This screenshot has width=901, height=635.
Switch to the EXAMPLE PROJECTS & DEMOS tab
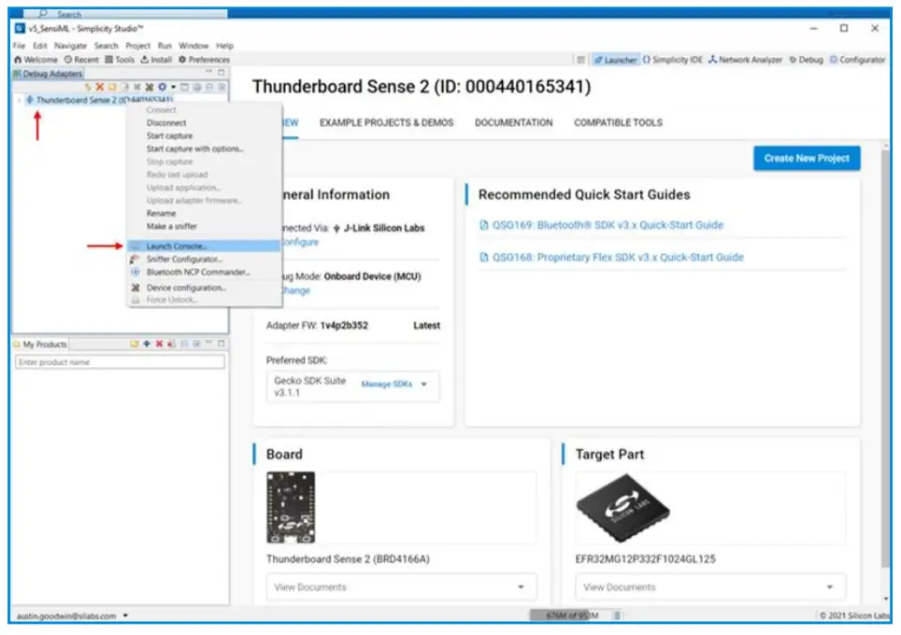pos(387,122)
